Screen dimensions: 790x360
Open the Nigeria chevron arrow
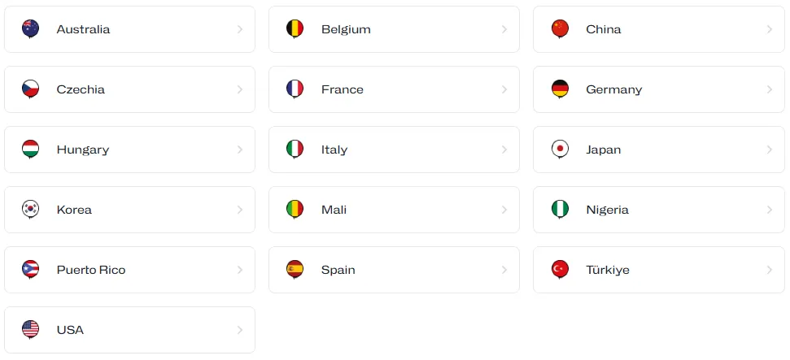point(769,210)
